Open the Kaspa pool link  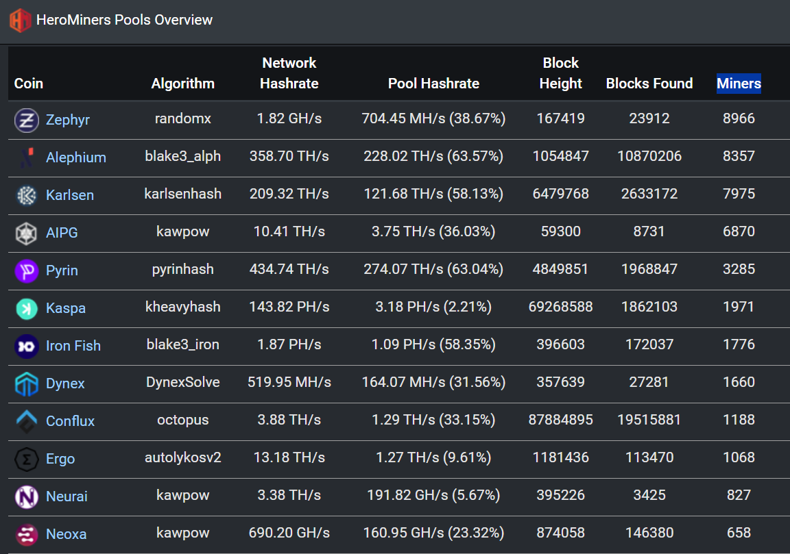66,308
